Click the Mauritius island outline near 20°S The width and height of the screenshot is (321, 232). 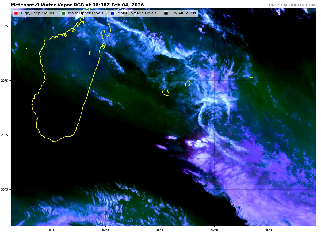(x=188, y=83)
